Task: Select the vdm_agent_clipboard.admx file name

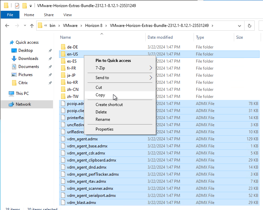Action: point(92,160)
